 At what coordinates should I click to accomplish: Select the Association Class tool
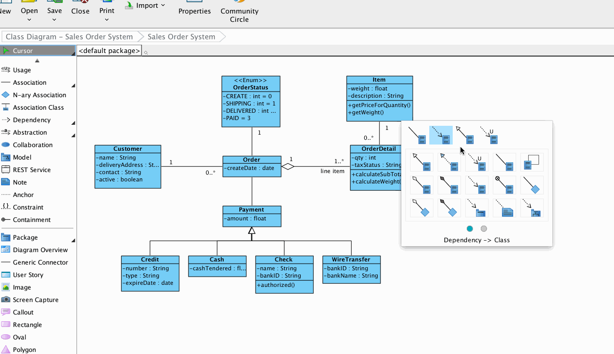coord(37,108)
